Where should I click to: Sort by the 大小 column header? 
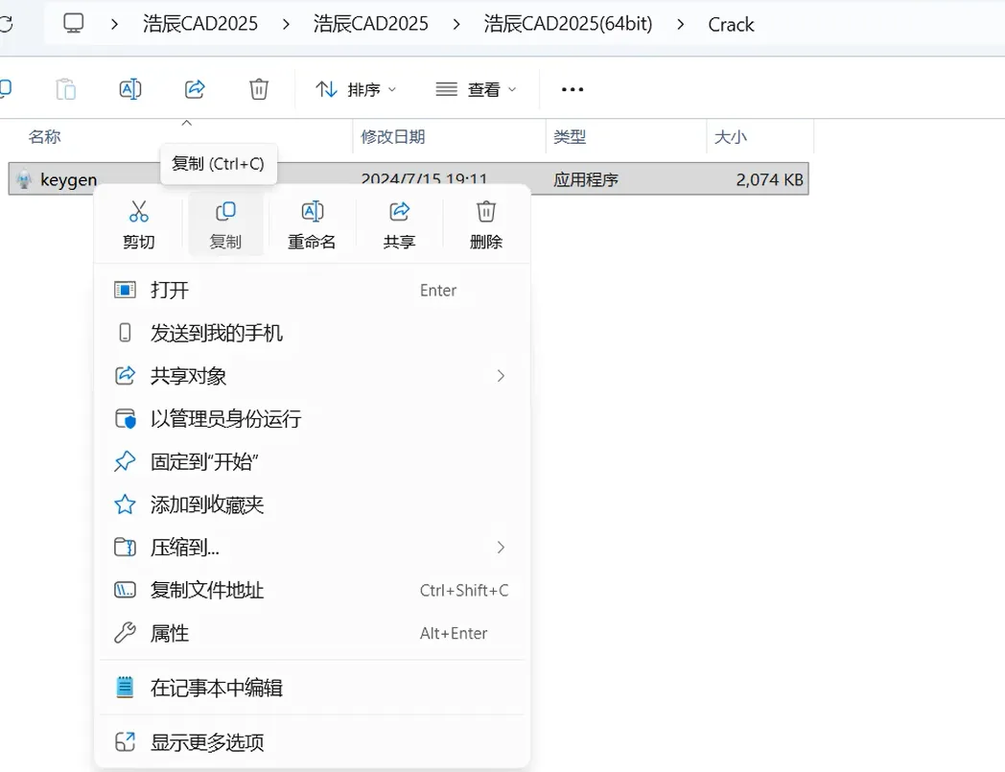point(731,136)
